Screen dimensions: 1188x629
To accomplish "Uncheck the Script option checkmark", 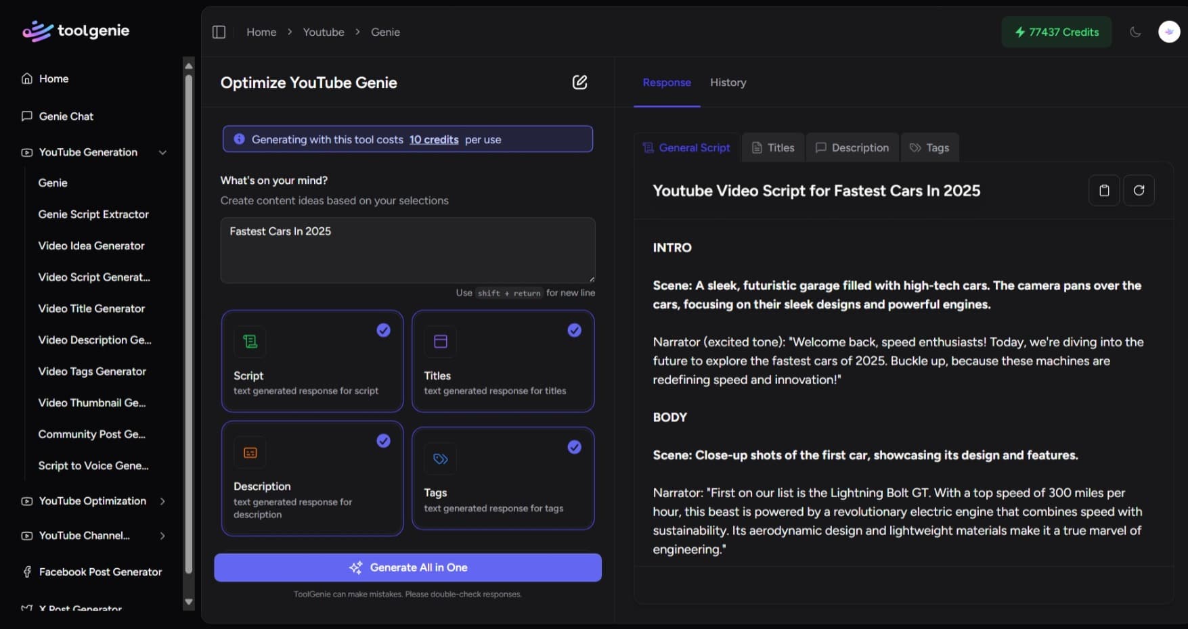I will coord(383,330).
